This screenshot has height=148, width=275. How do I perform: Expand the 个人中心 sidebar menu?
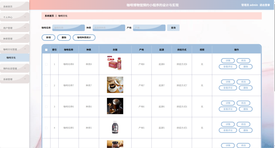(x=15, y=17)
